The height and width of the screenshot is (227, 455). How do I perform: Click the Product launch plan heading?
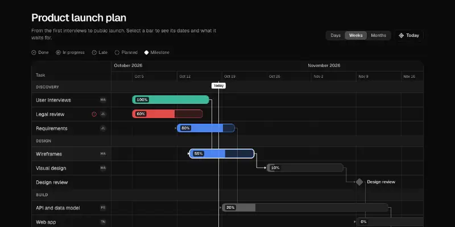78,18
